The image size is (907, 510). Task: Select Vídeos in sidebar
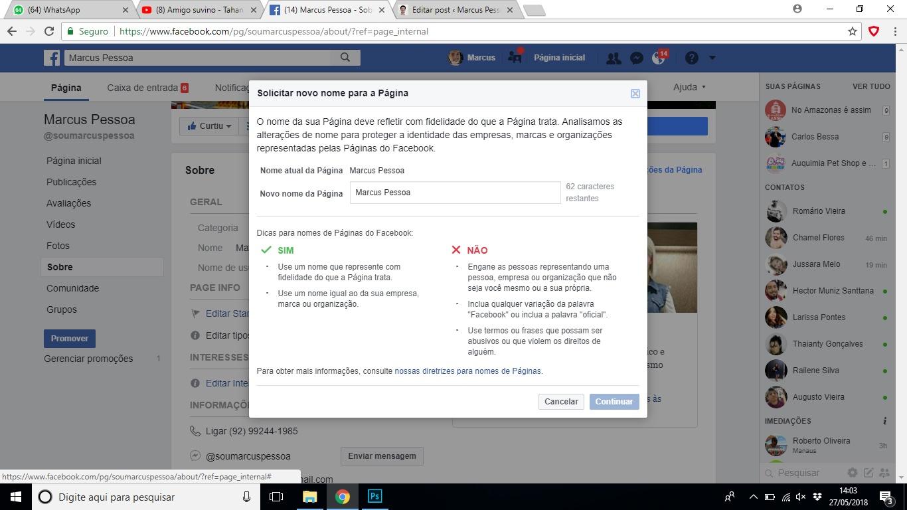pyautogui.click(x=60, y=224)
